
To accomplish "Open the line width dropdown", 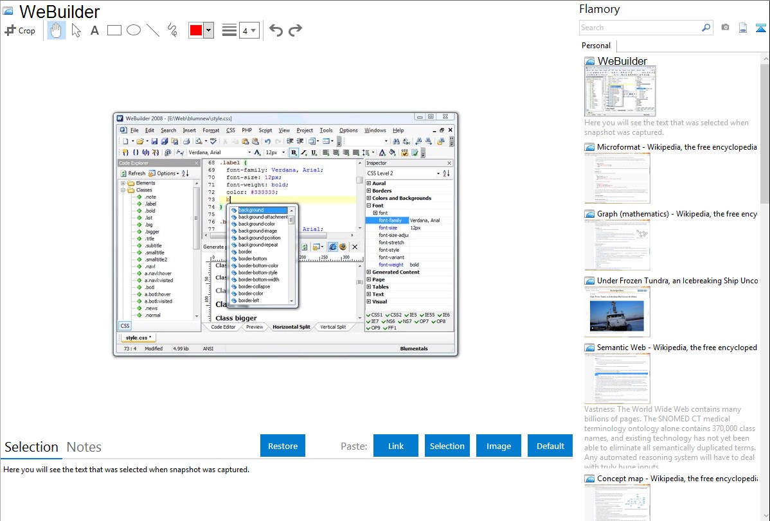I will [249, 30].
